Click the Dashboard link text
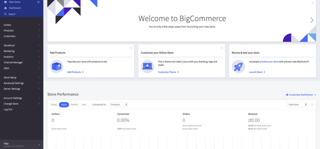 pos(15,8)
